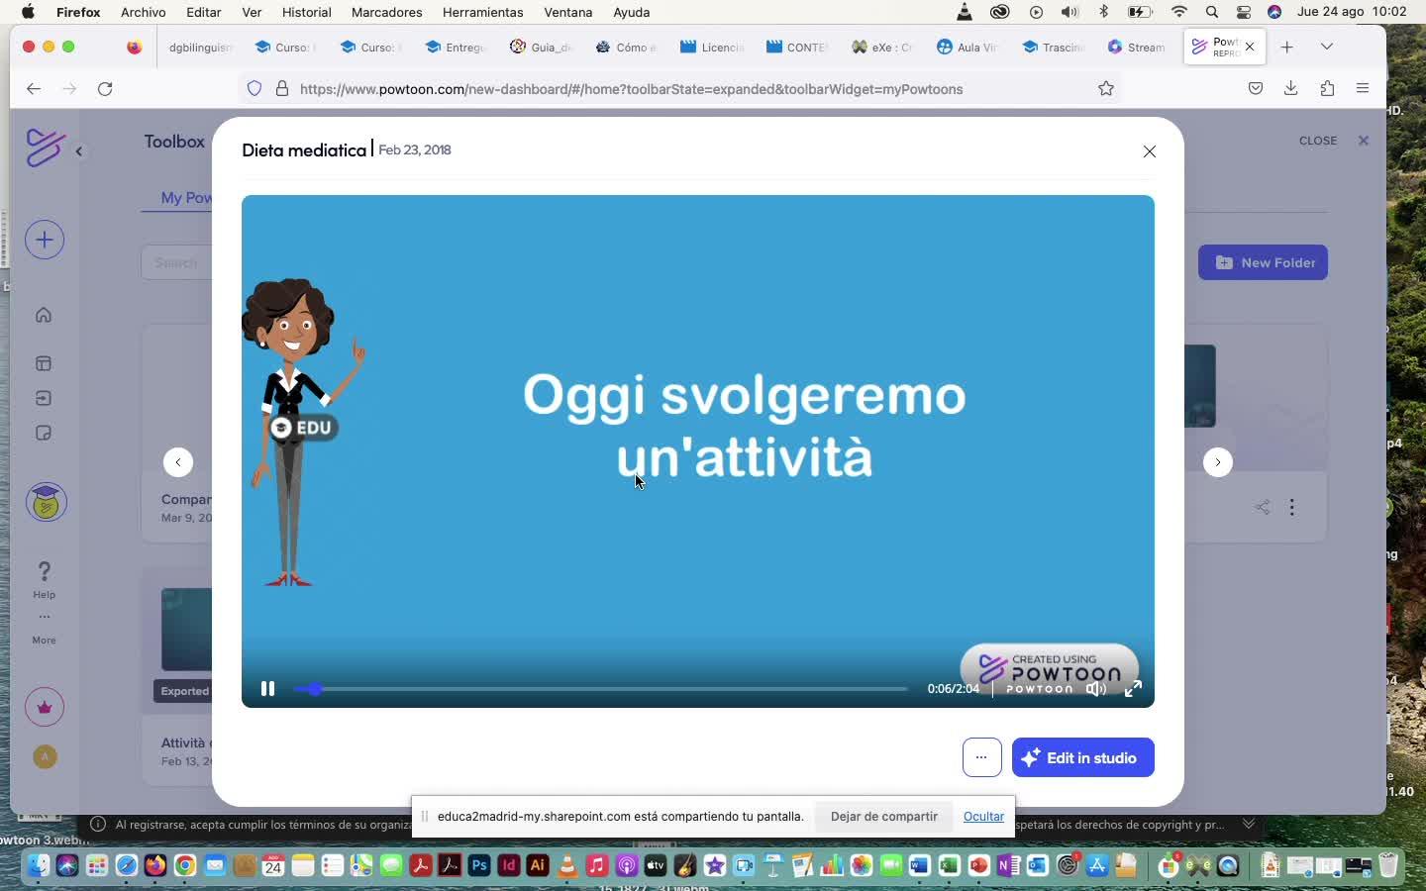This screenshot has height=891, width=1426.
Task: Mute the video volume
Action: 1096,689
